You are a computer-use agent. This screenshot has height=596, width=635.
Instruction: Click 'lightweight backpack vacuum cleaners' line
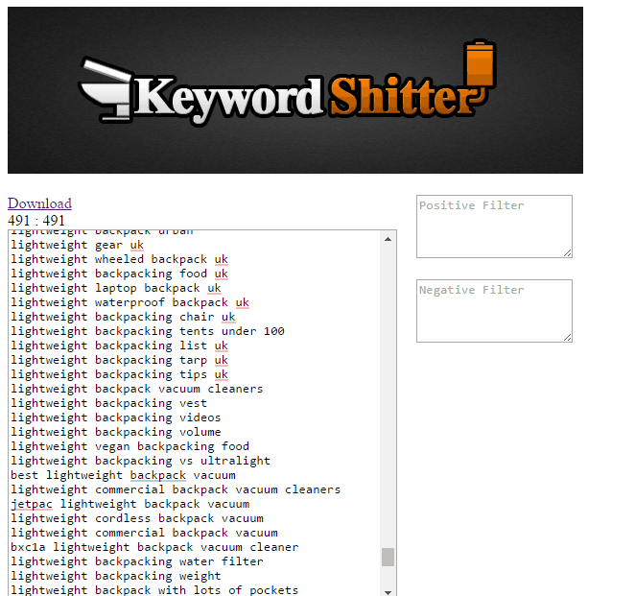click(137, 389)
